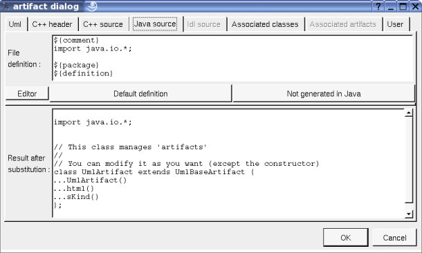Image resolution: width=422 pixels, height=253 pixels.
Task: Dismiss dialog with Cancel button
Action: [x=394, y=238]
